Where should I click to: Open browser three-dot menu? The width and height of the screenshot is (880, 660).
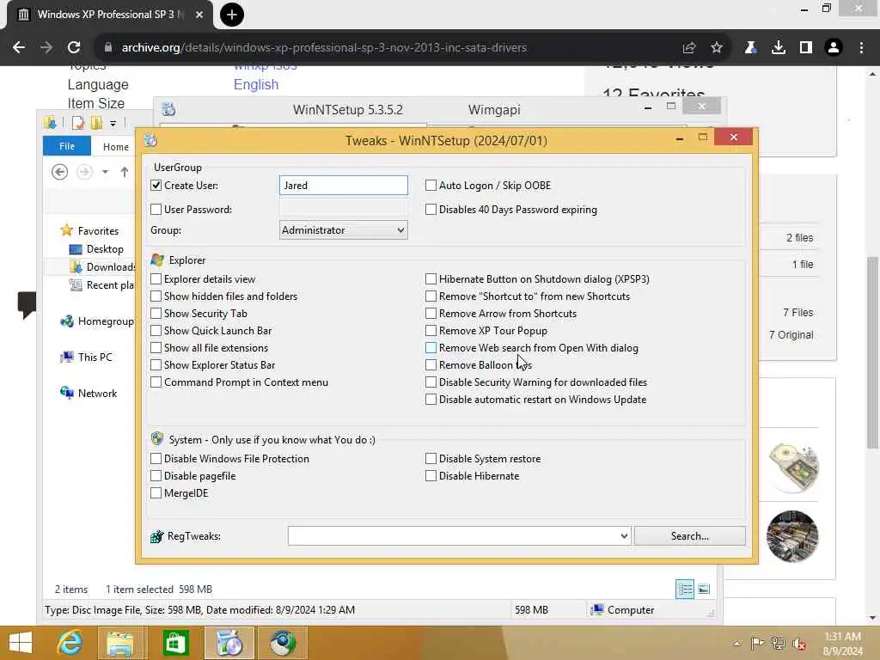click(861, 48)
